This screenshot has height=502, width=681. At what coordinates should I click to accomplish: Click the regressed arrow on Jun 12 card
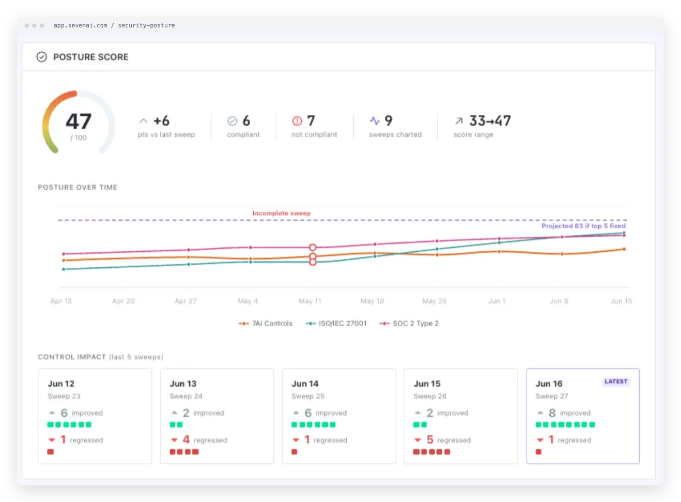click(52, 440)
